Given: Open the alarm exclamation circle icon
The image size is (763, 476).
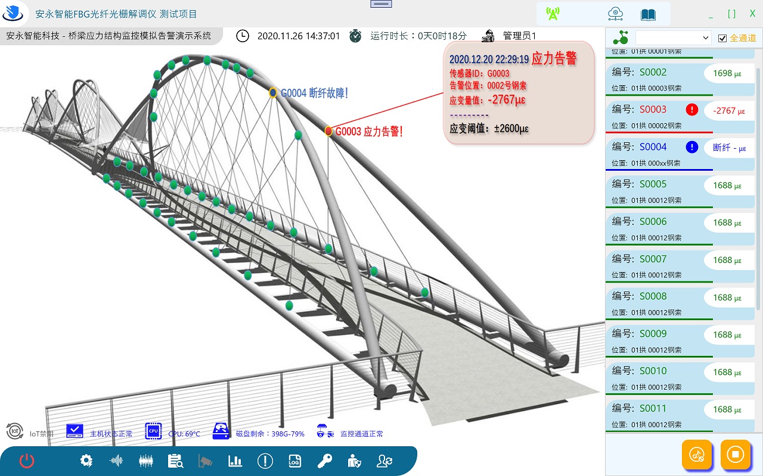Looking at the screenshot, I should point(265,461).
